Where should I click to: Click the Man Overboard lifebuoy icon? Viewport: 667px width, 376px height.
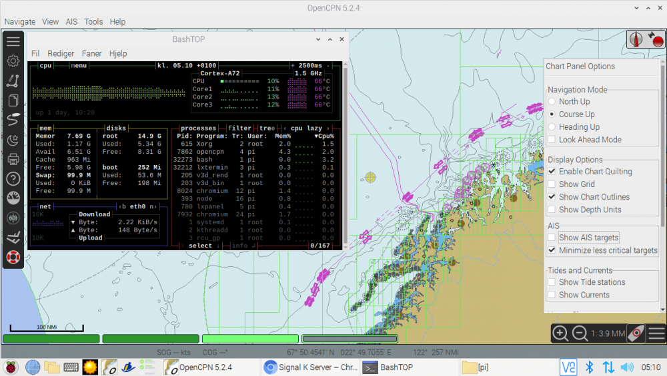pyautogui.click(x=13, y=257)
